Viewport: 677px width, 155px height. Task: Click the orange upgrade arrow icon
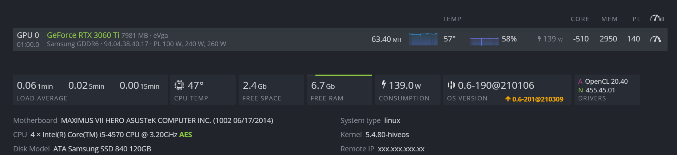coord(508,99)
